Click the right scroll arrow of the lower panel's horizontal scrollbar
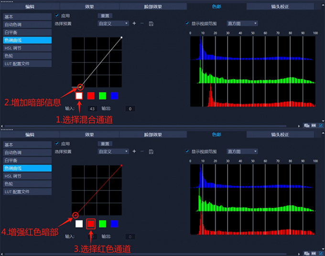 299,254
